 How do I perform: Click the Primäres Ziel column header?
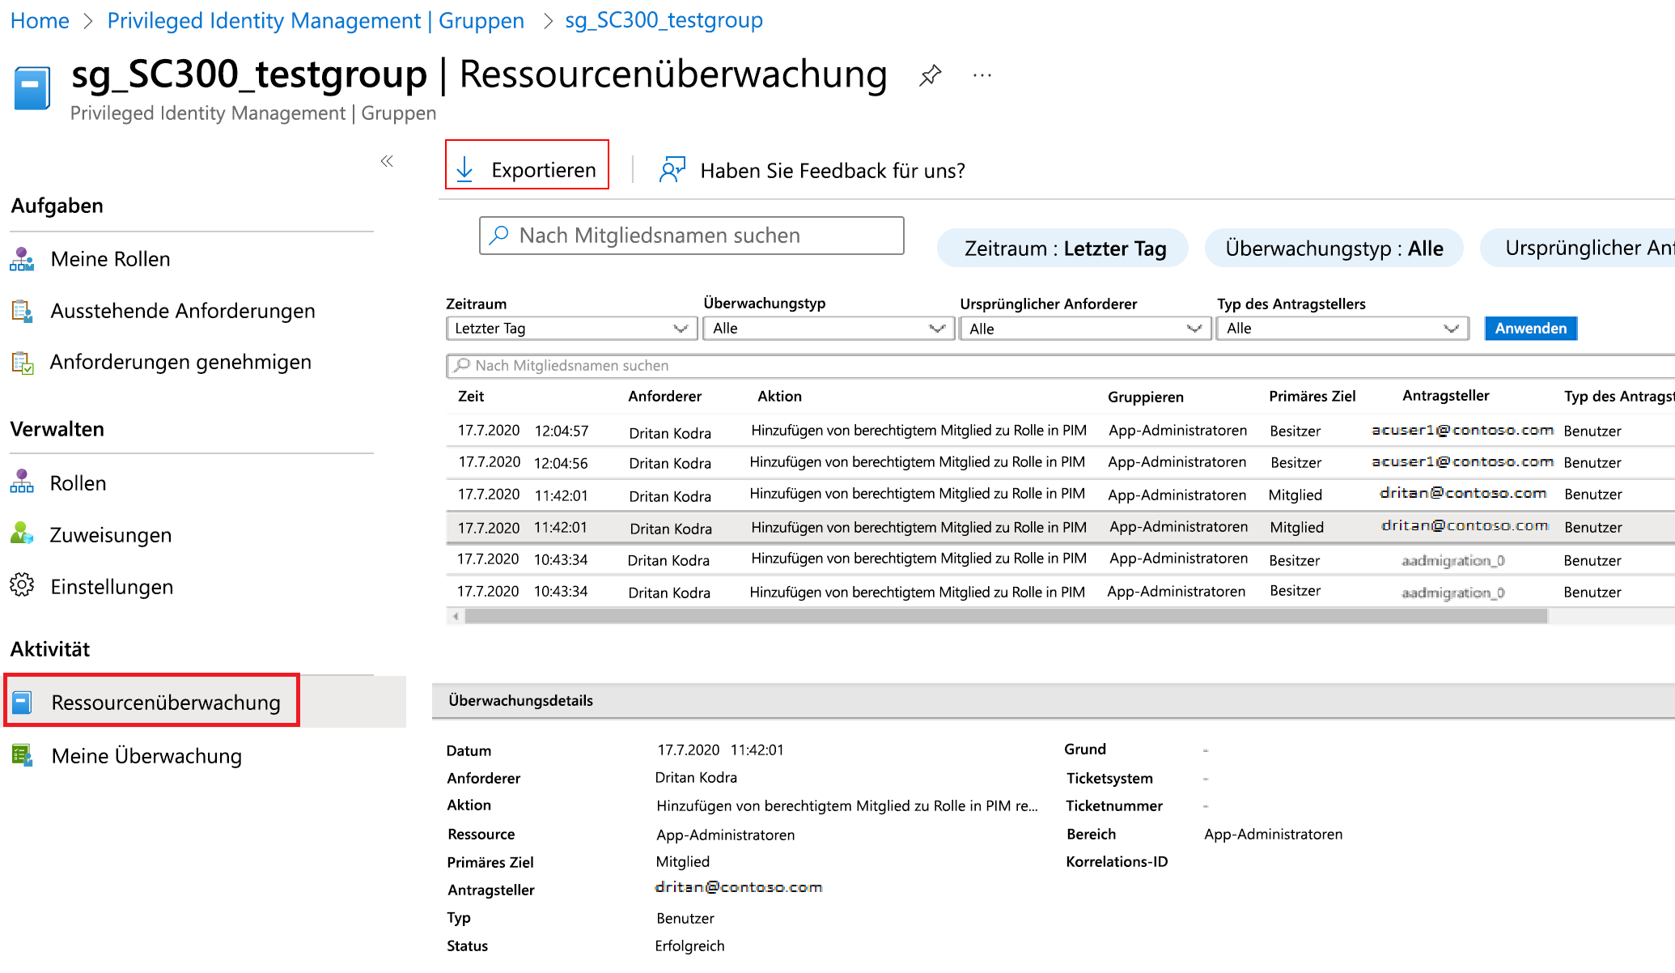click(1312, 396)
